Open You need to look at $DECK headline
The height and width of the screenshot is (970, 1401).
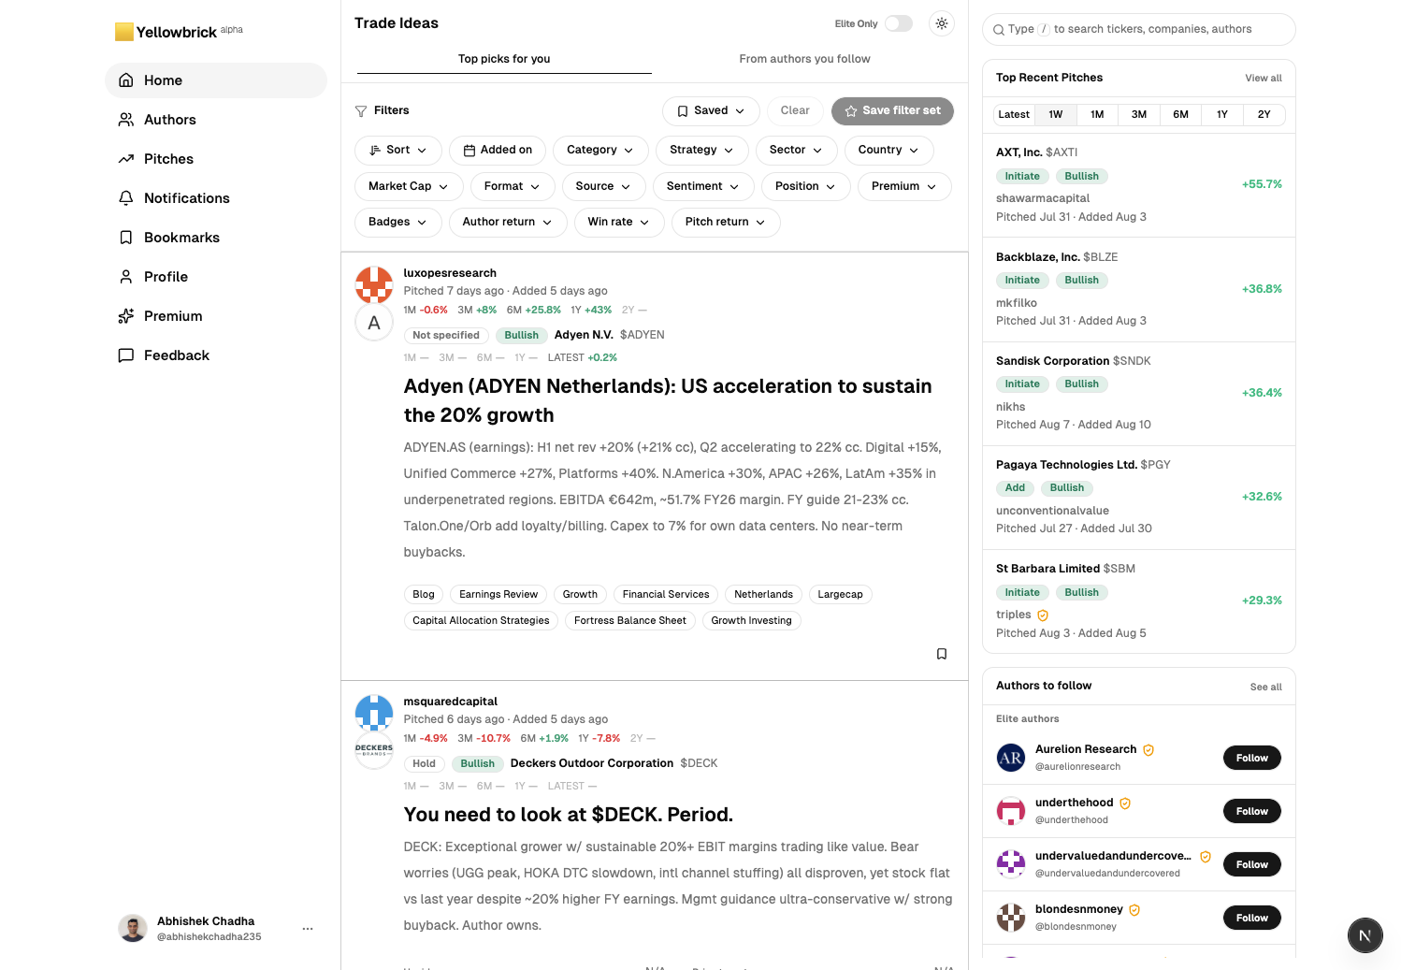pos(568,815)
